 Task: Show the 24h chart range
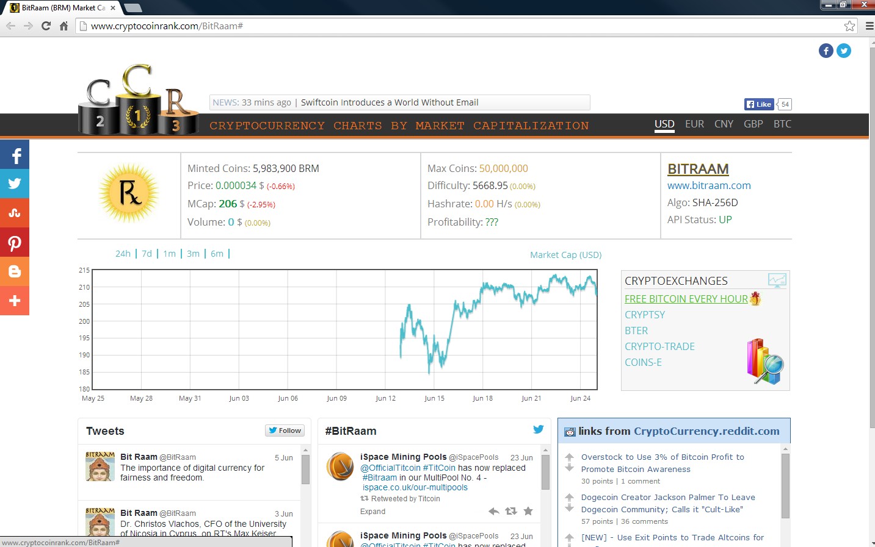click(x=123, y=254)
